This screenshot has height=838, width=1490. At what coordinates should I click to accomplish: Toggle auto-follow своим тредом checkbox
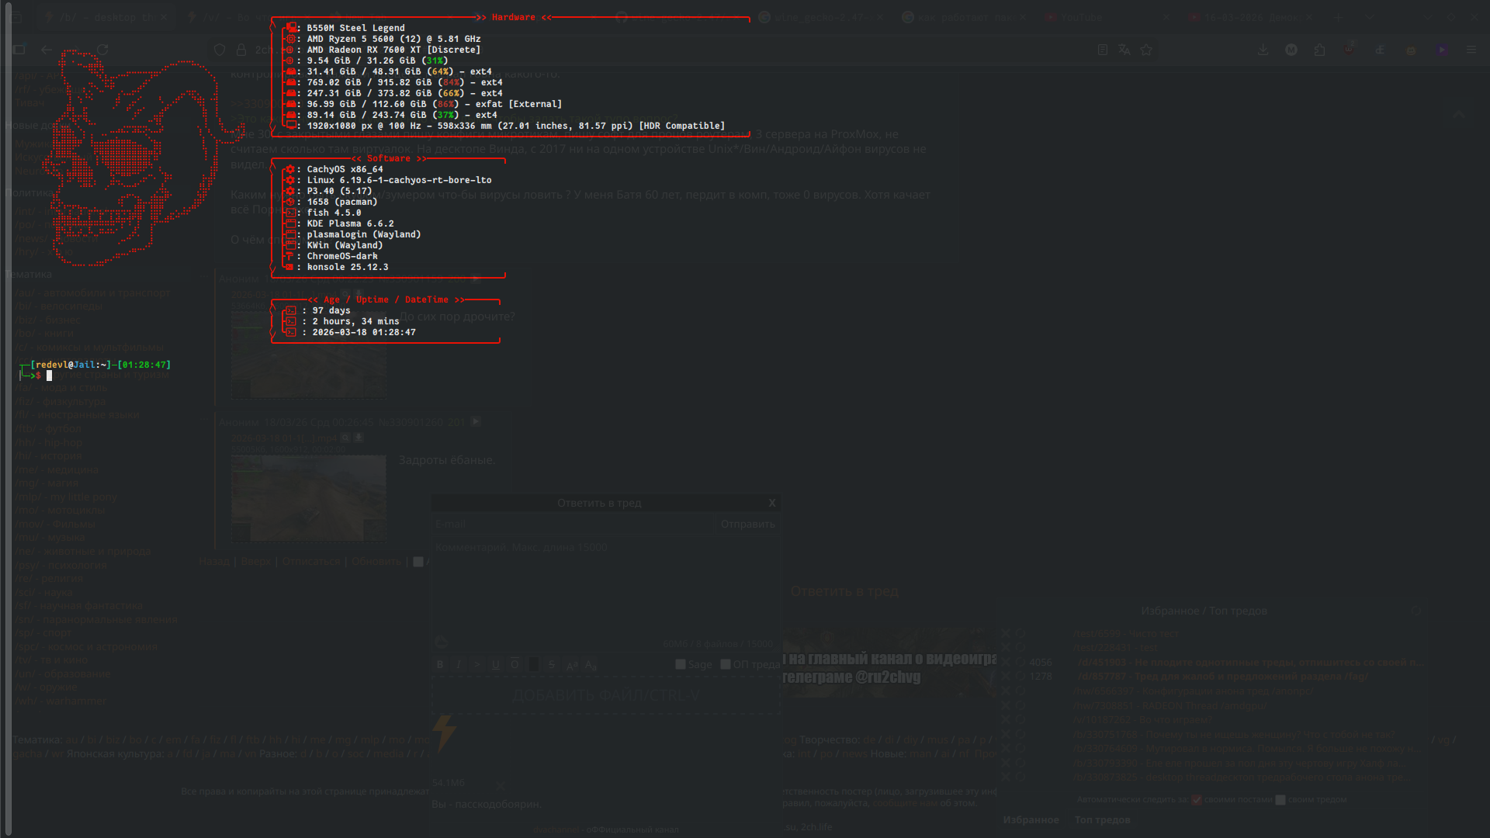coord(1280,799)
